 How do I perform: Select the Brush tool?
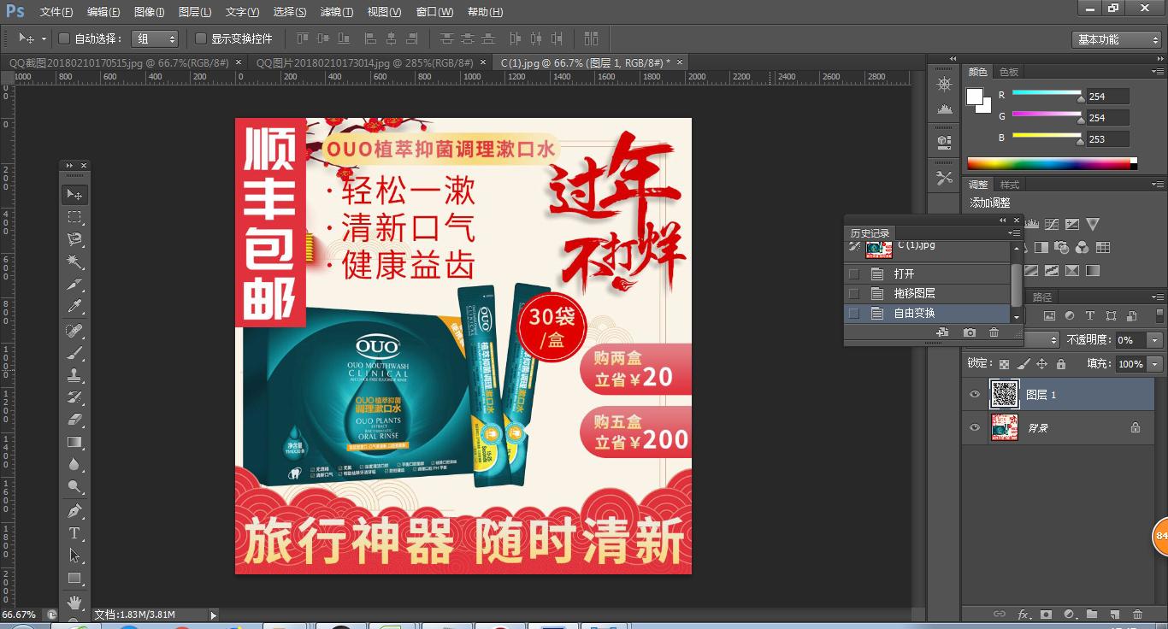click(x=74, y=352)
